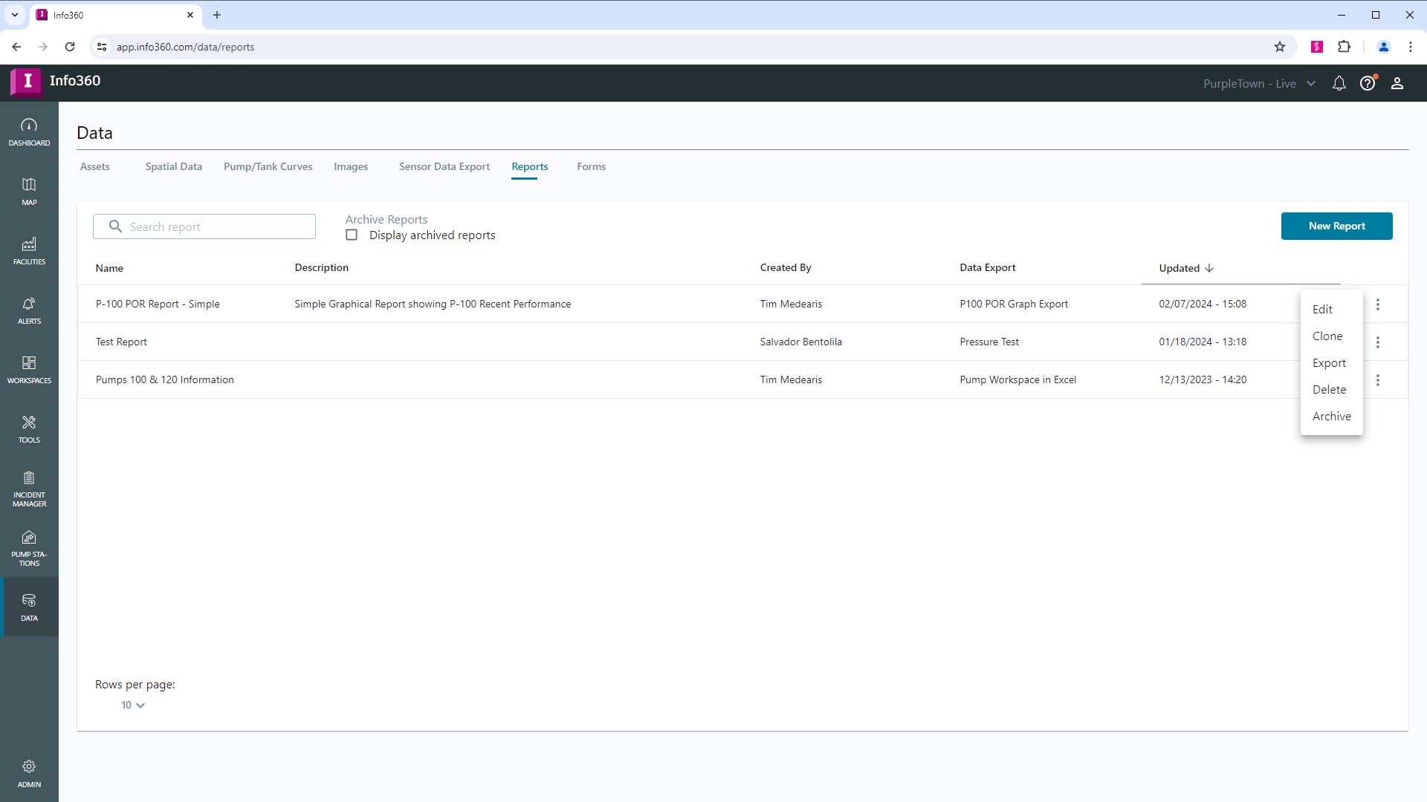
Task: Click the New Report button
Action: tap(1336, 226)
